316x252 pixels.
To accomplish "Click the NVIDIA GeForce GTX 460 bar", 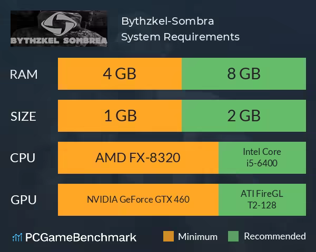I will pos(138,199).
